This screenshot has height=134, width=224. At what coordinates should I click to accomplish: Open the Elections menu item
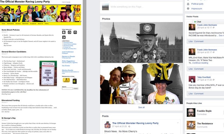click(x=18, y=24)
